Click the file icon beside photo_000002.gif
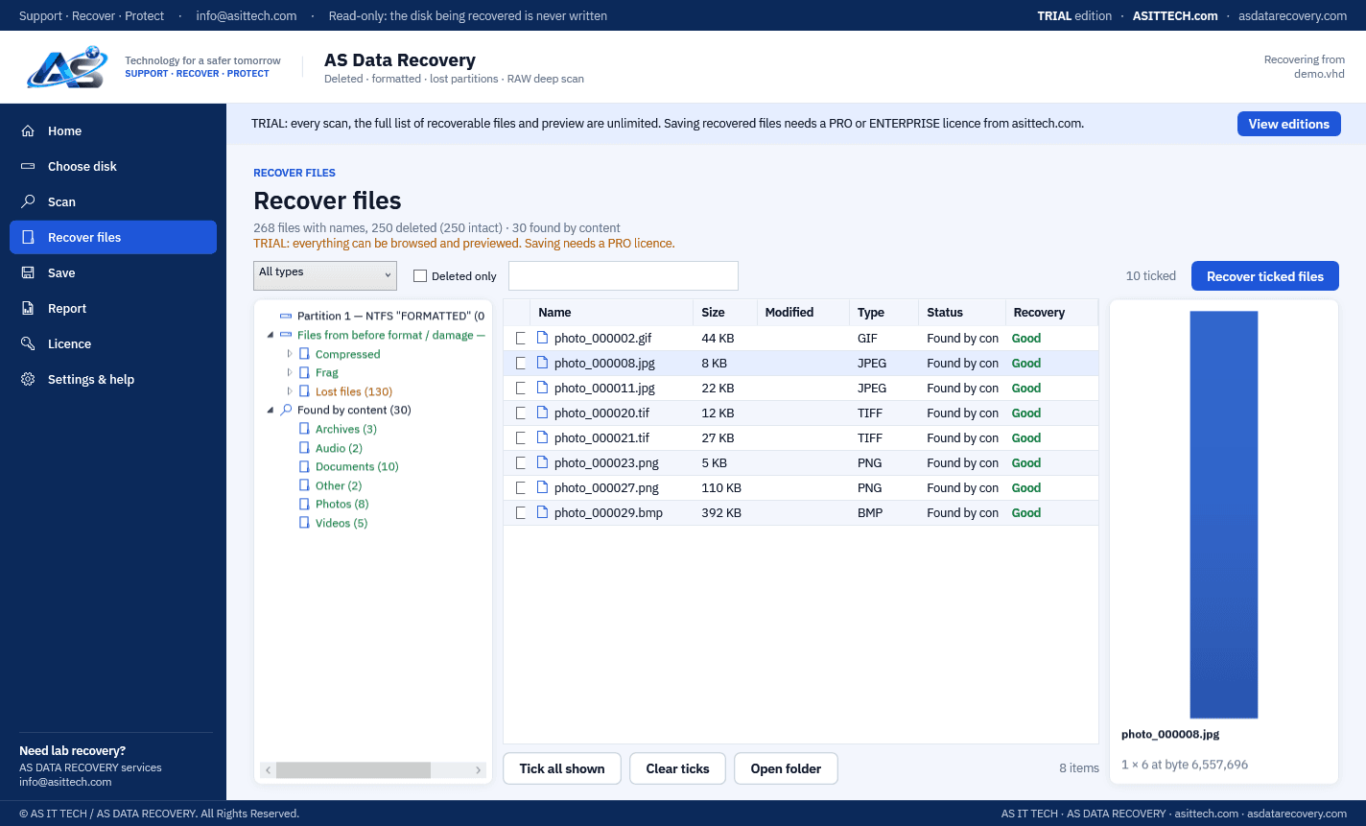Image resolution: width=1366 pixels, height=826 pixels. click(x=542, y=339)
